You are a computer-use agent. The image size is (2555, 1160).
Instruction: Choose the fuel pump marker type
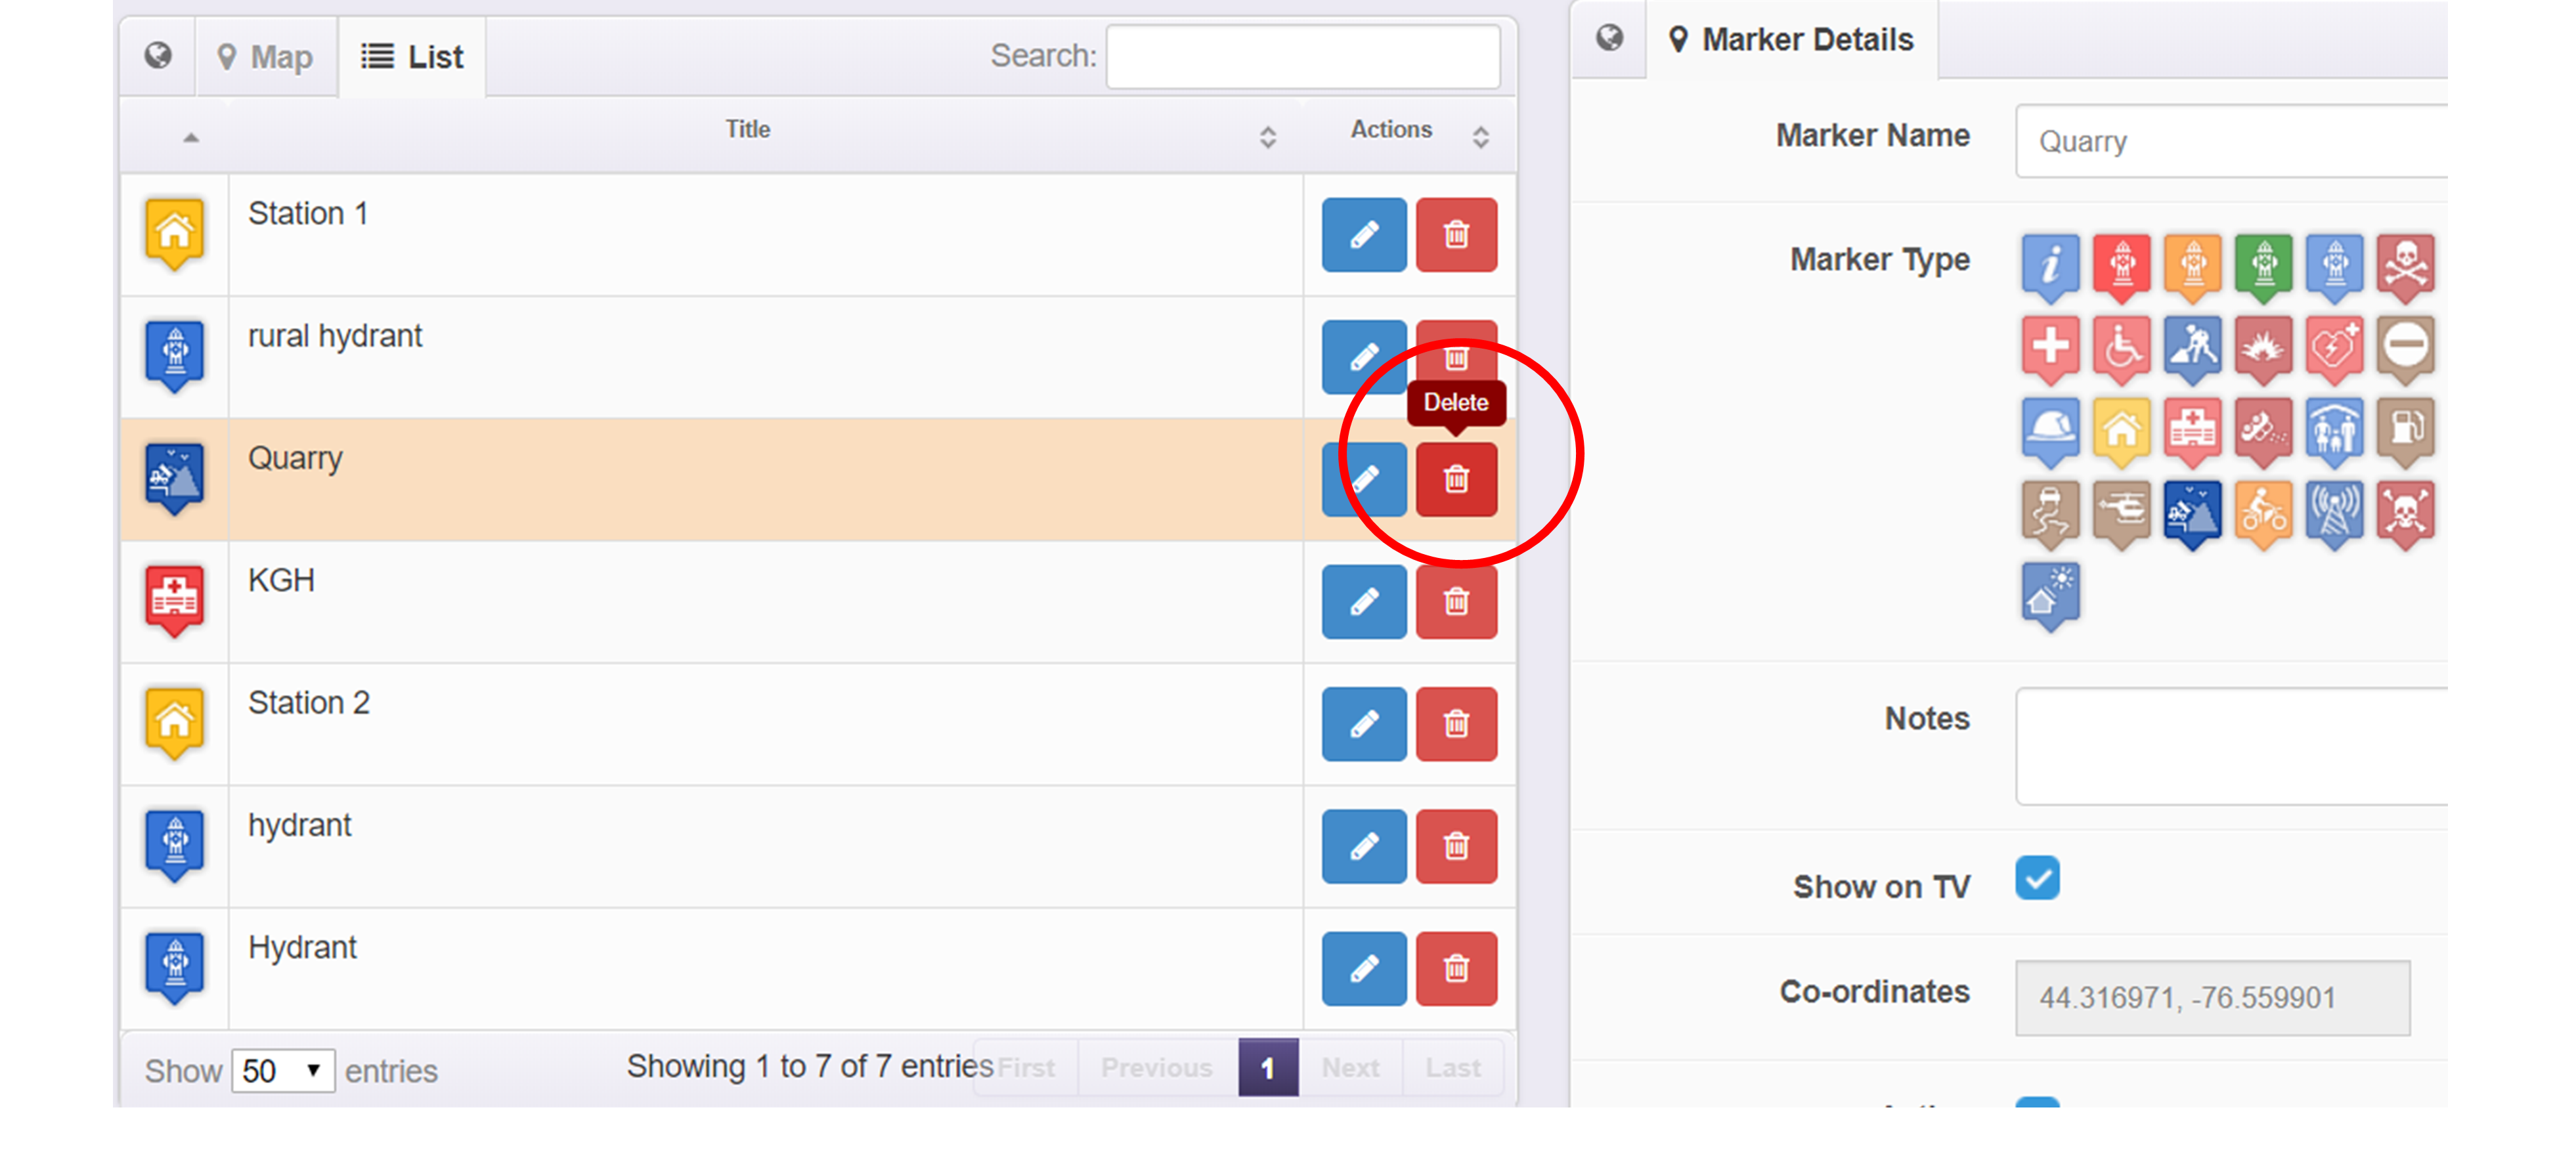point(2404,429)
